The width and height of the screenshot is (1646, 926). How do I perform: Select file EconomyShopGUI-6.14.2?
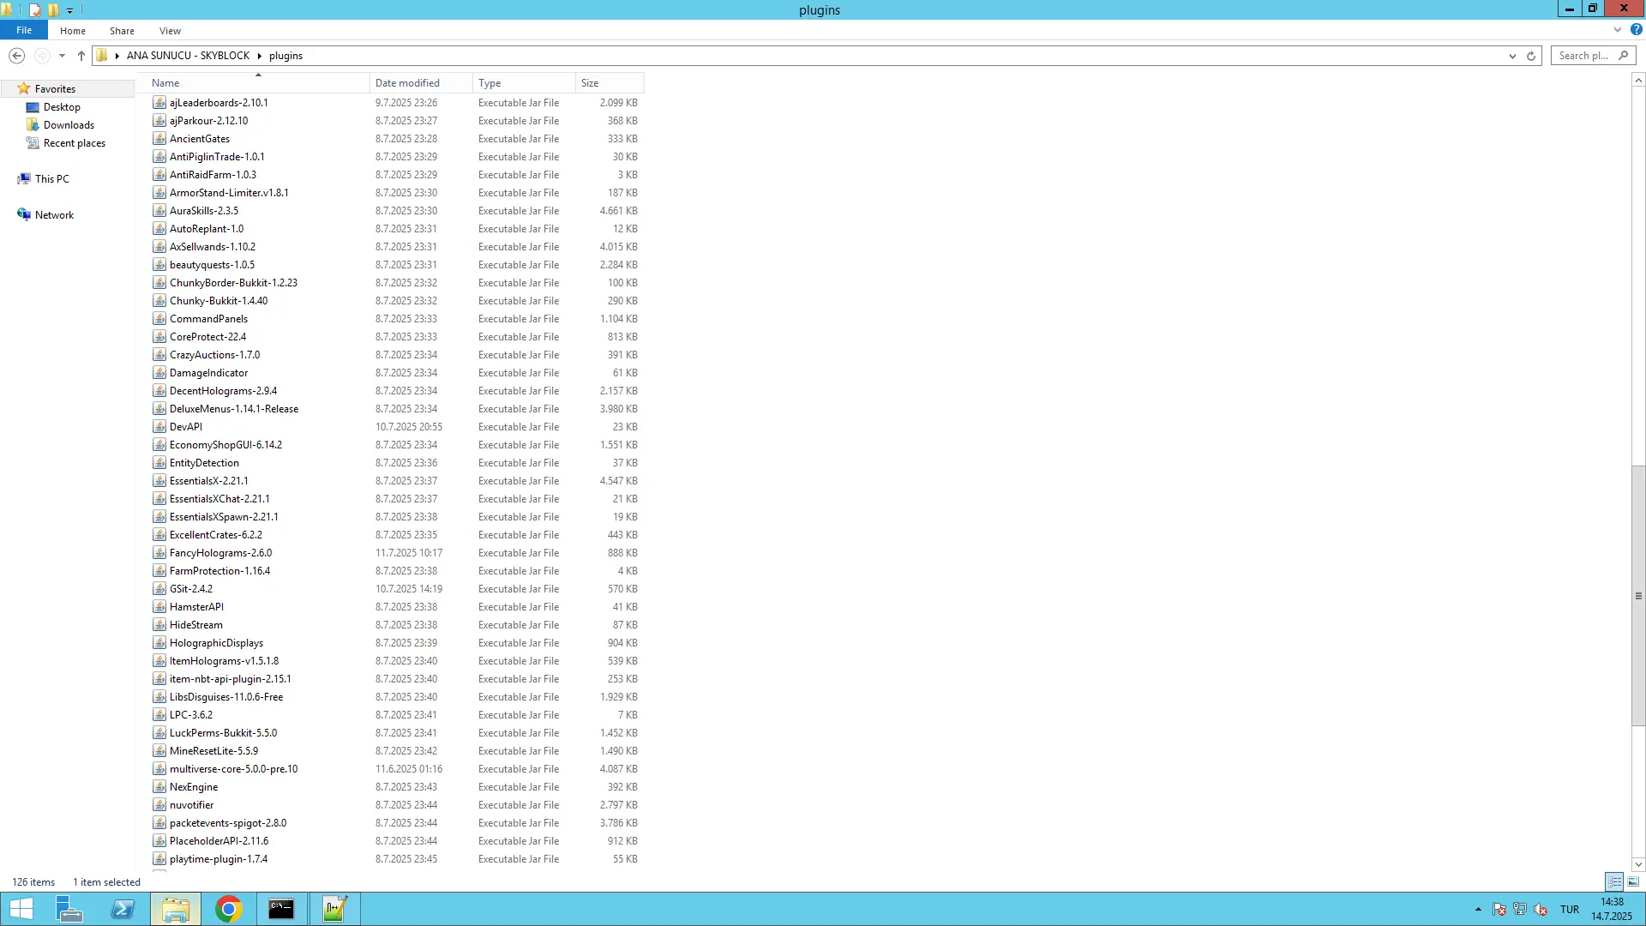pyautogui.click(x=225, y=445)
